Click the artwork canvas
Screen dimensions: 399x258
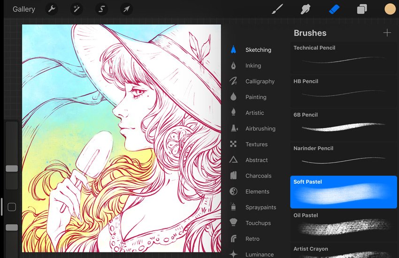click(122, 138)
